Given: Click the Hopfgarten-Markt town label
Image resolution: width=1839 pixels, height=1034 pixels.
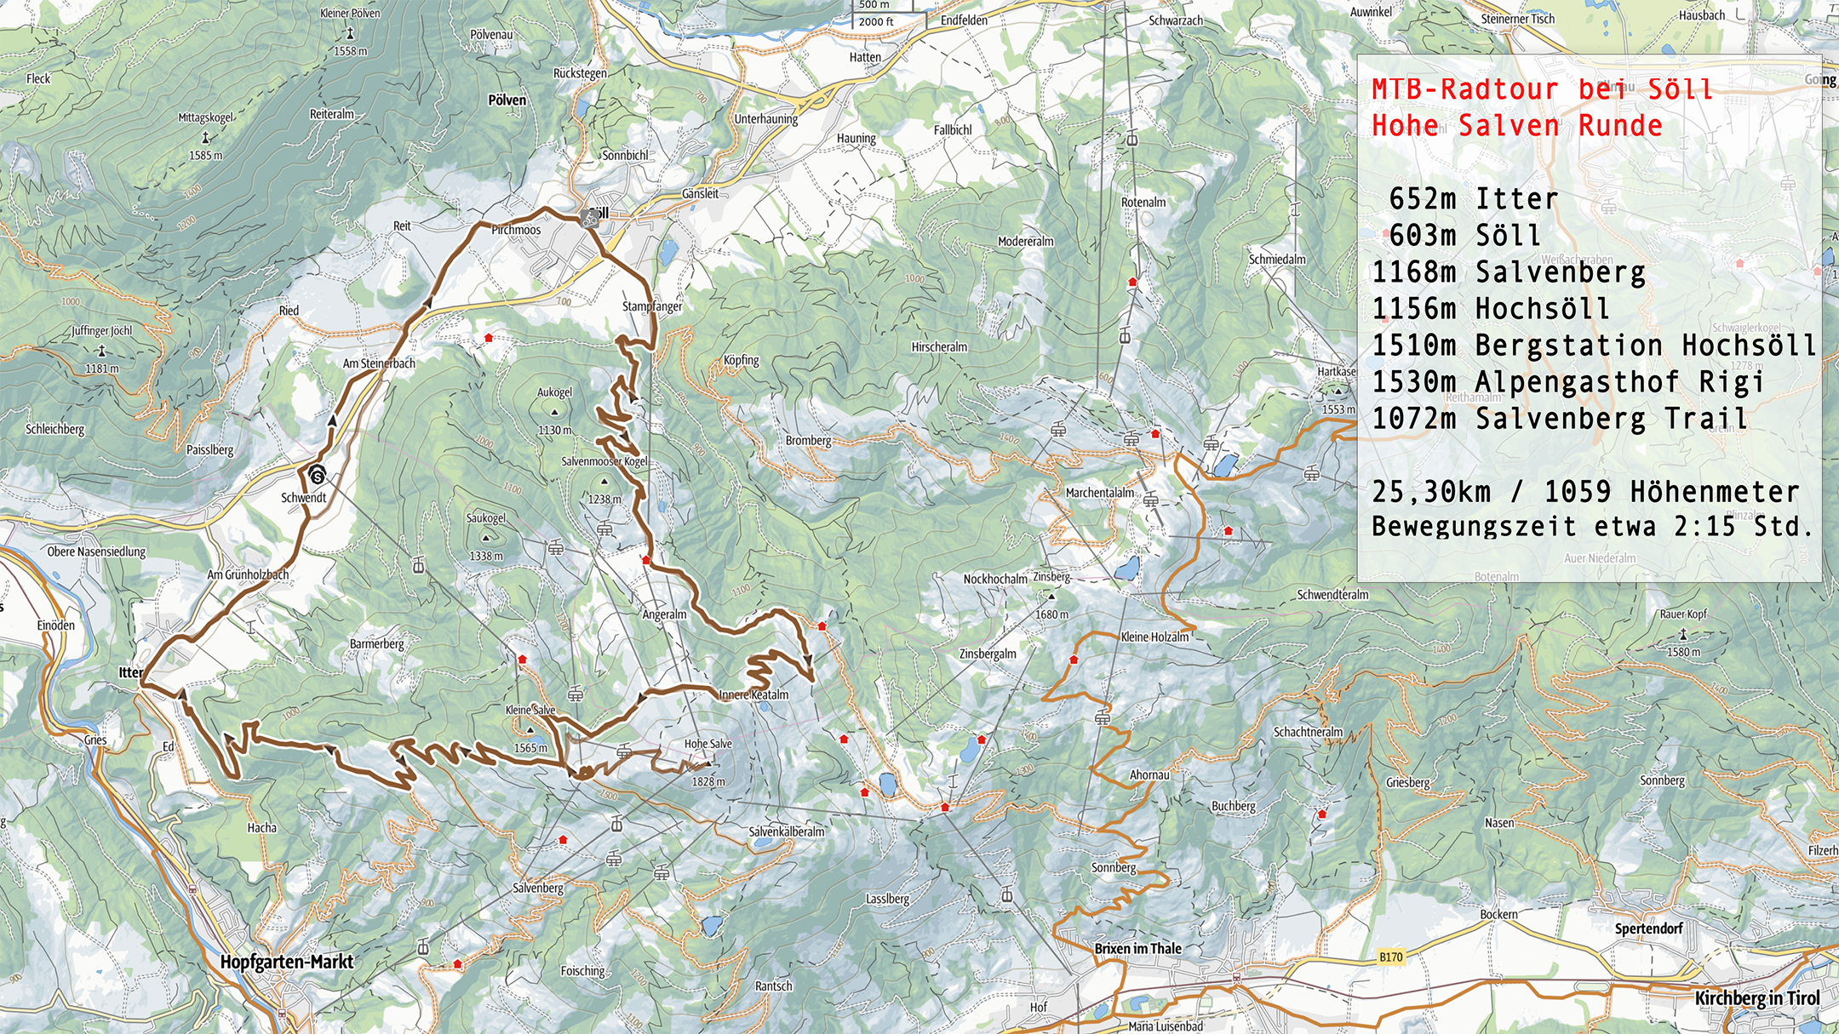Looking at the screenshot, I should [286, 962].
